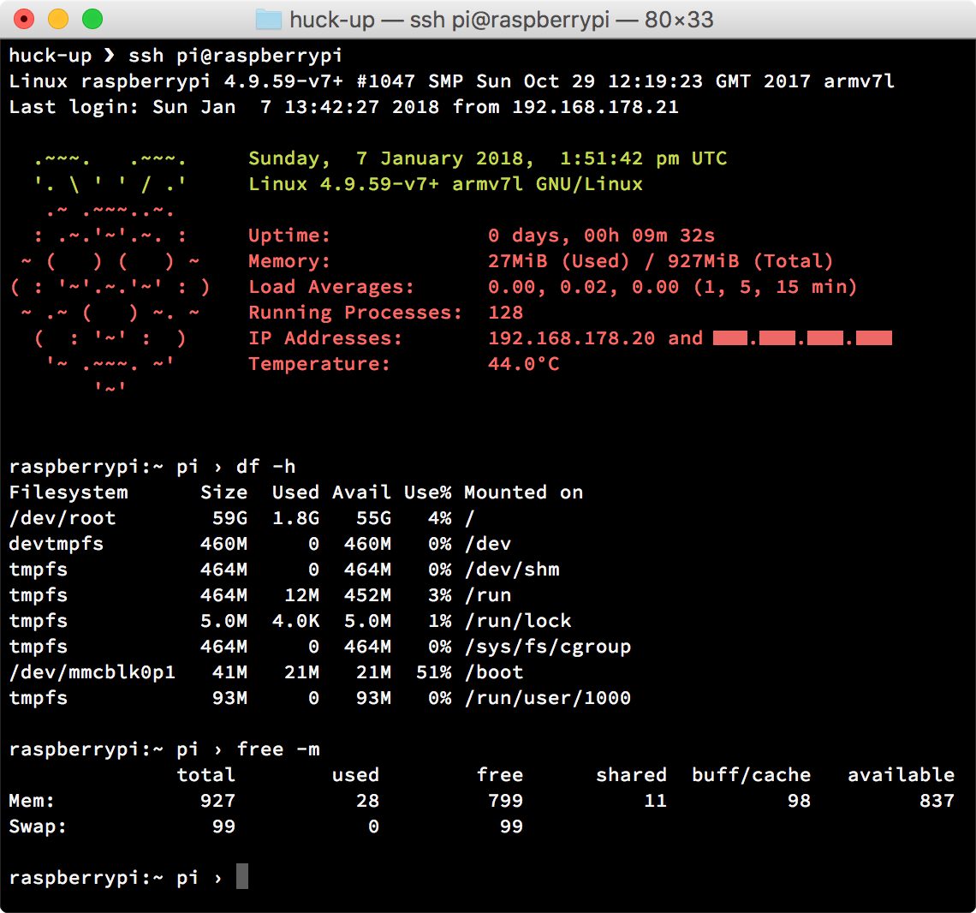The image size is (976, 913).
Task: Click the '/sys/fs/cgroup' mount point
Action: 548,647
